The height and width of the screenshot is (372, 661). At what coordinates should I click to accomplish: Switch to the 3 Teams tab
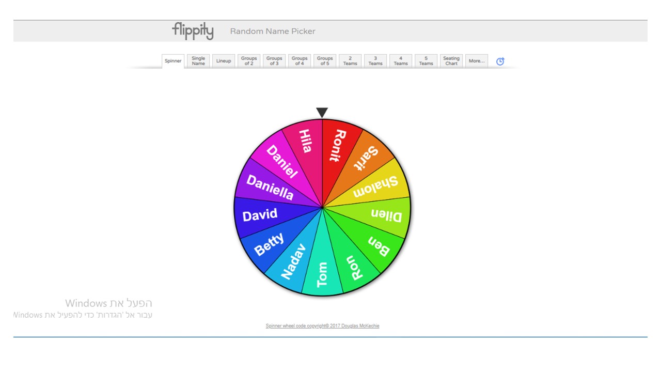tap(375, 60)
